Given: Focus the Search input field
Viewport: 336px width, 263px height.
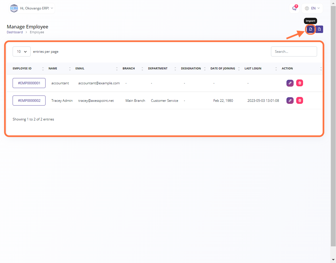Looking at the screenshot, I should click(x=294, y=52).
